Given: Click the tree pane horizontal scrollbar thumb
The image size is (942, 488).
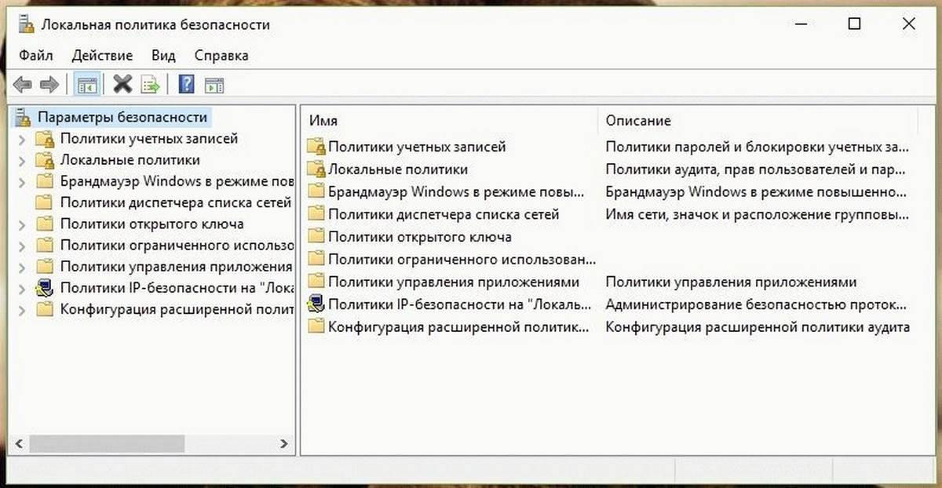Looking at the screenshot, I should point(108,444).
